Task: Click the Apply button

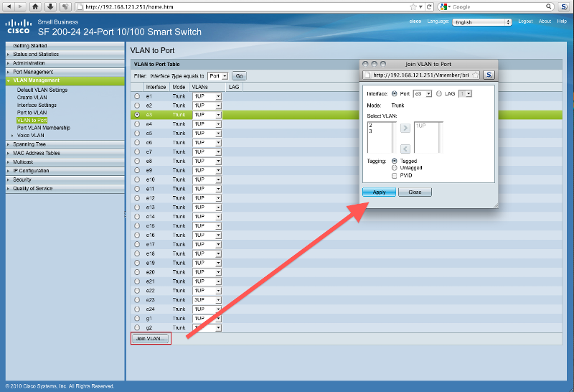Action: tap(379, 192)
